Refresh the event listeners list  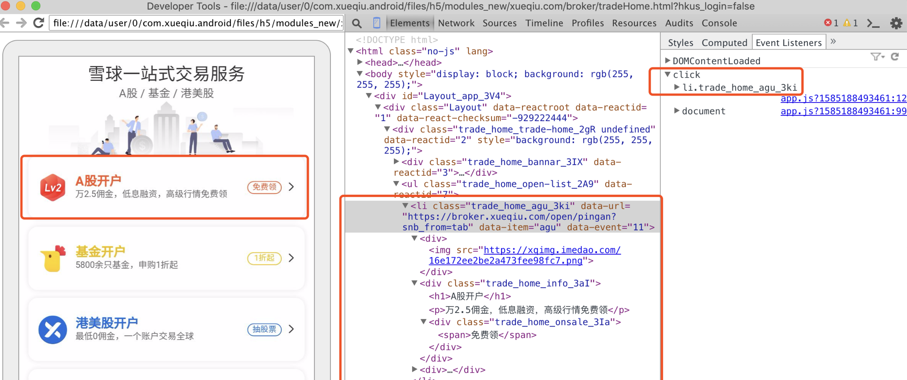coord(895,57)
